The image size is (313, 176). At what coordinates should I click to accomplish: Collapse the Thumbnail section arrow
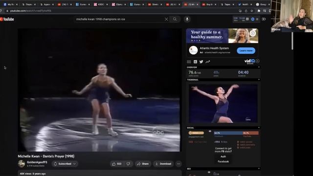tap(259, 80)
